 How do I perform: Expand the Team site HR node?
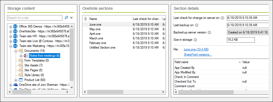tap(11, 36)
